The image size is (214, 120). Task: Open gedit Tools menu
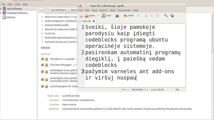click(x=112, y=10)
